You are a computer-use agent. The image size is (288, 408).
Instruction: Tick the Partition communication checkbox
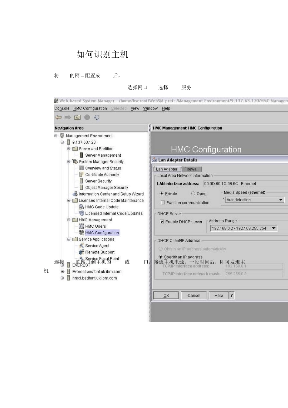point(163,202)
